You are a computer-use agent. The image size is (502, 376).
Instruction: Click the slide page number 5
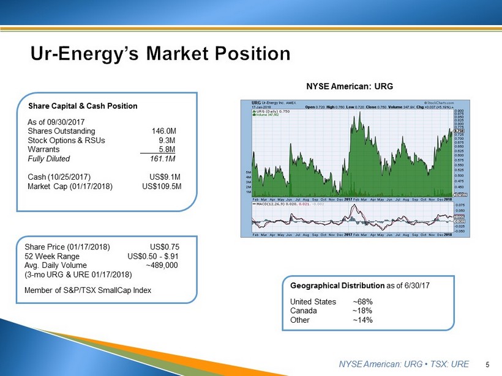click(x=487, y=365)
